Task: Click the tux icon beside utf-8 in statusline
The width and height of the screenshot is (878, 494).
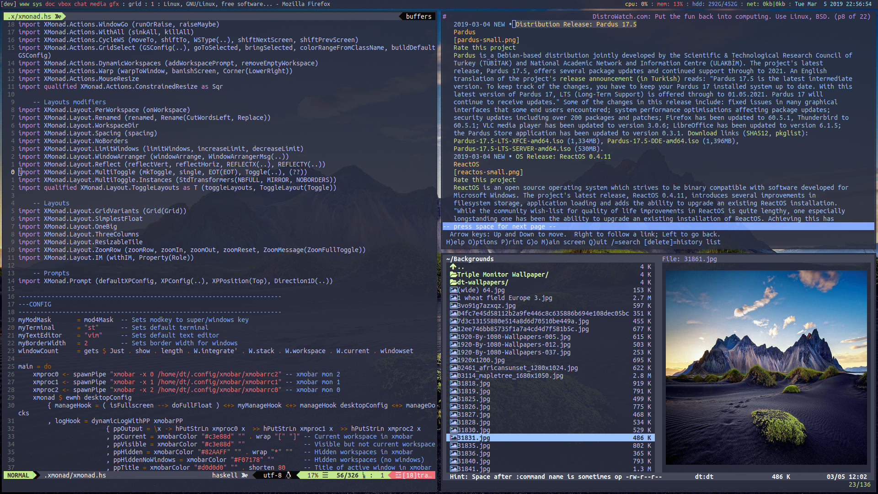Action: pos(289,475)
